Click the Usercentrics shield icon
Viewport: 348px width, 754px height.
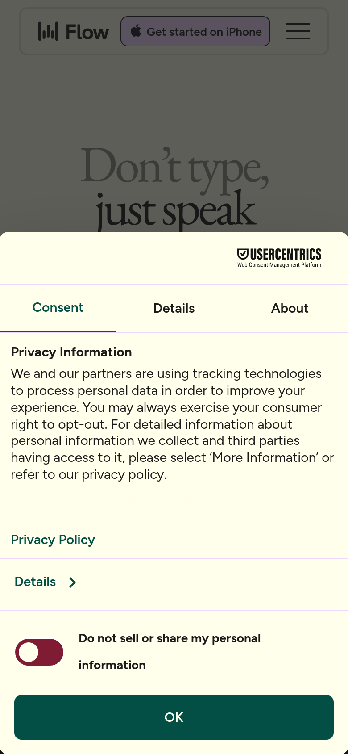coord(243,254)
